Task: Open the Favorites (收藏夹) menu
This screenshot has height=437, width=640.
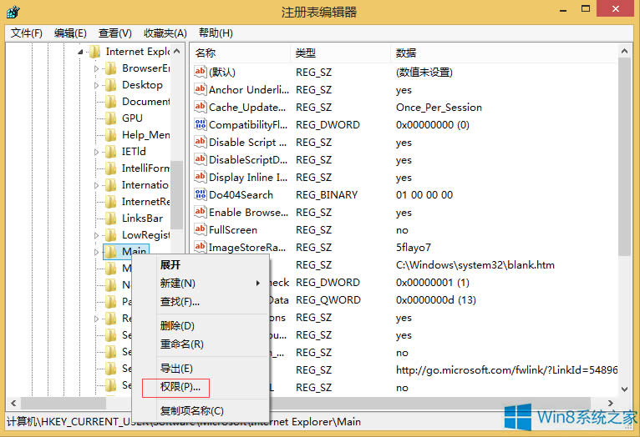Action: (x=165, y=33)
